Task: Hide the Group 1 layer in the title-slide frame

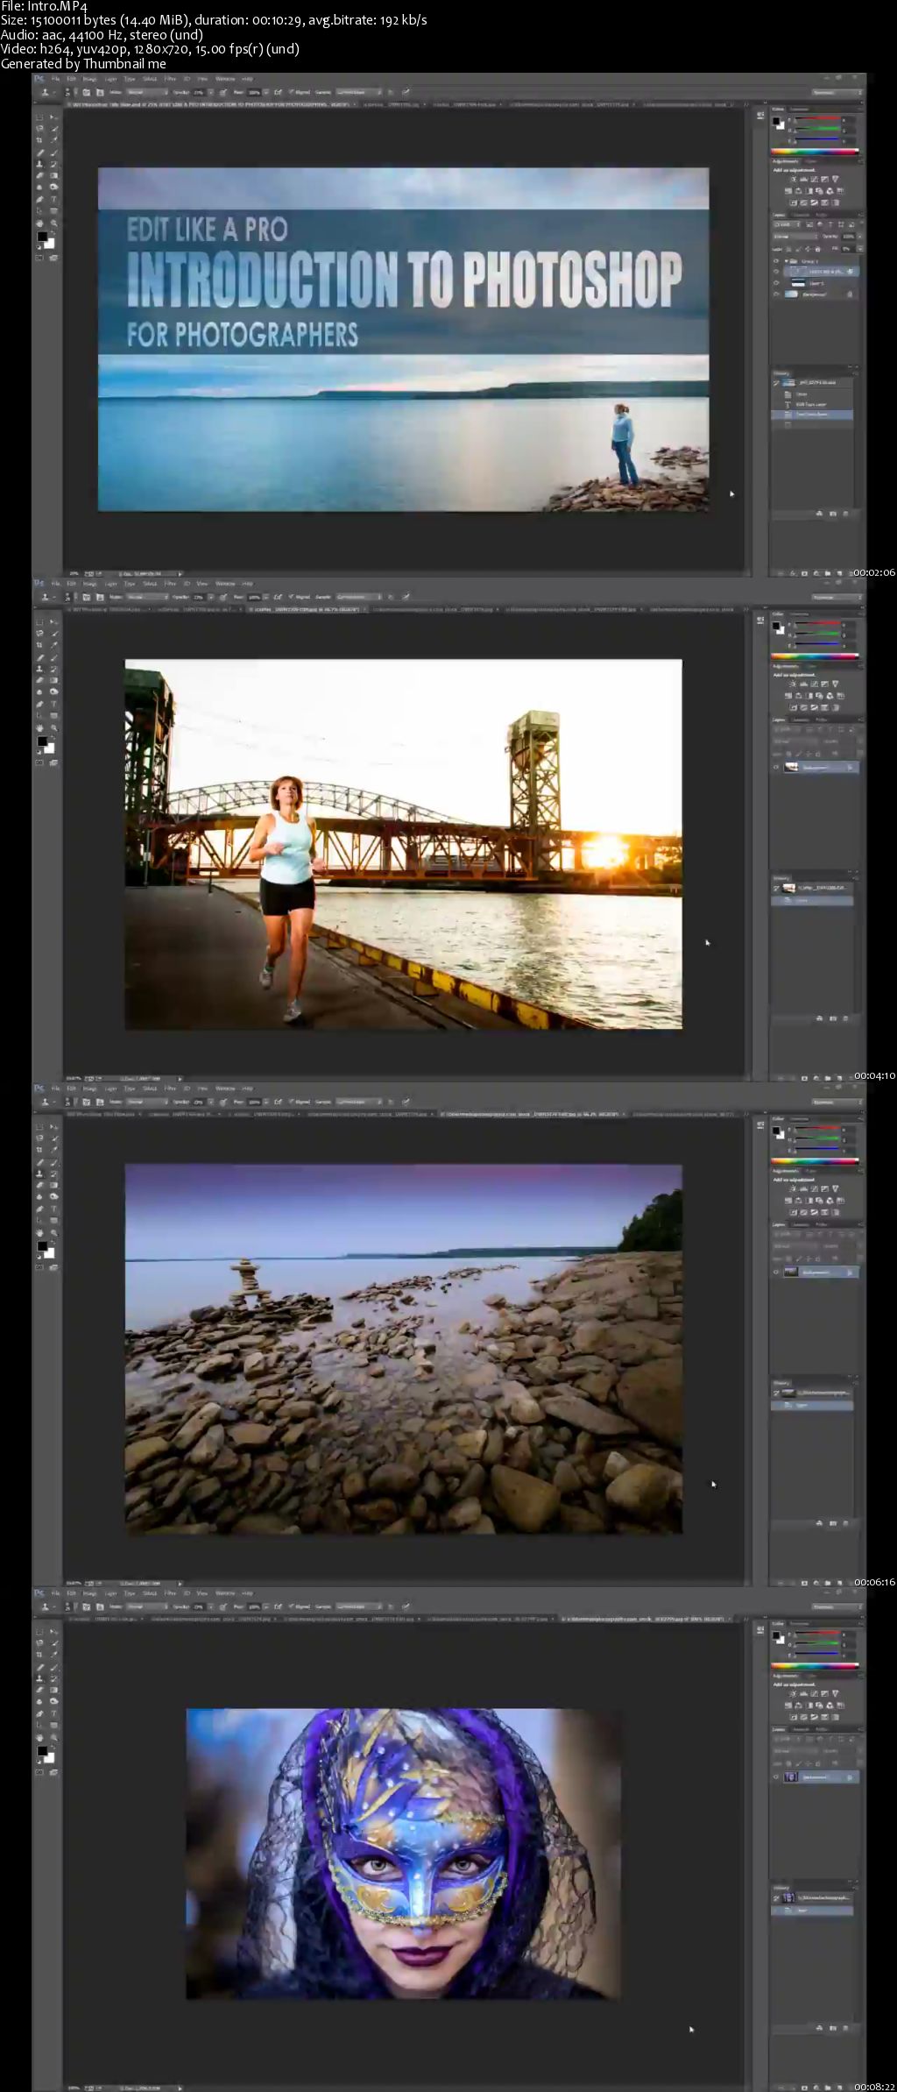Action: [776, 261]
